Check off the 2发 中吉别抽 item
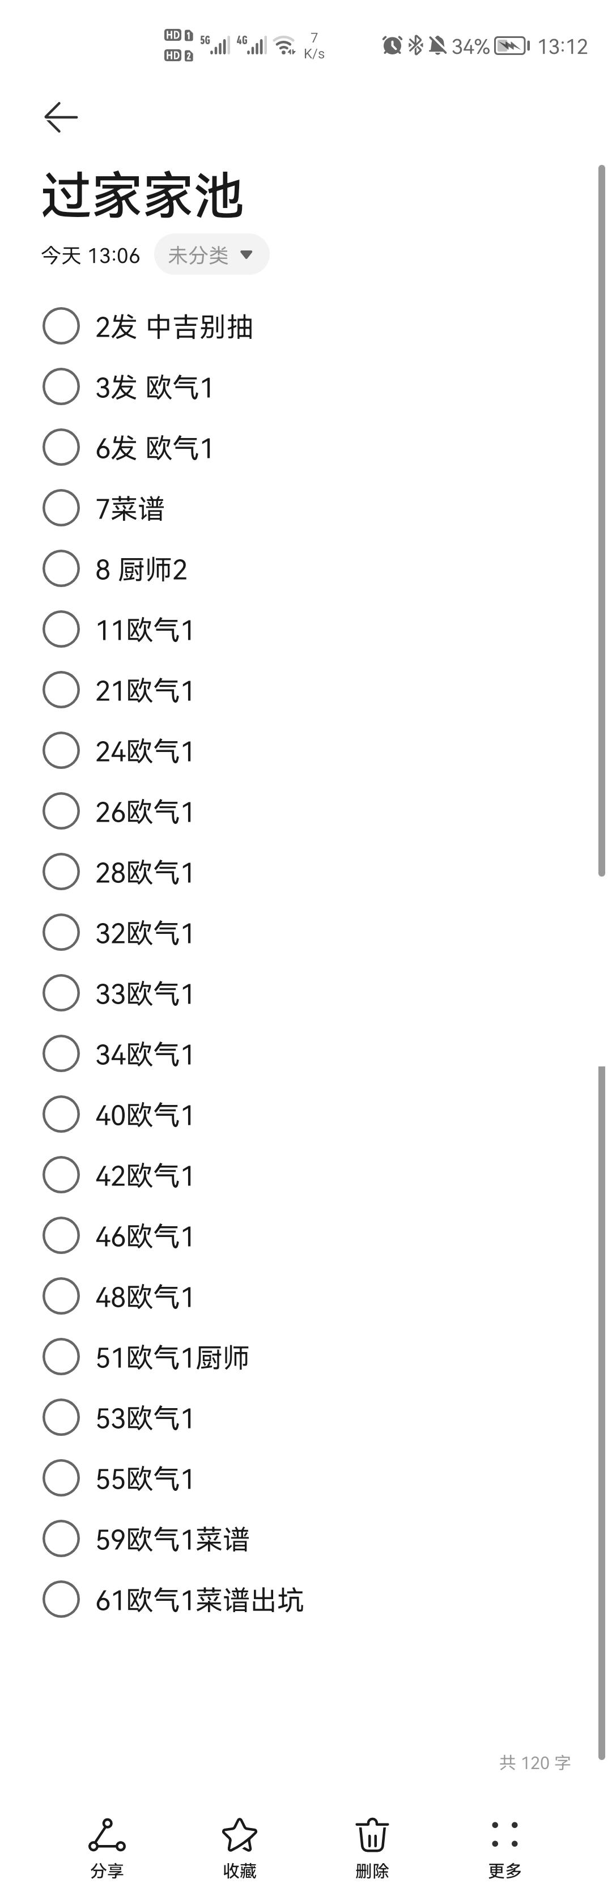Viewport: 612px width, 1896px height. tap(61, 326)
